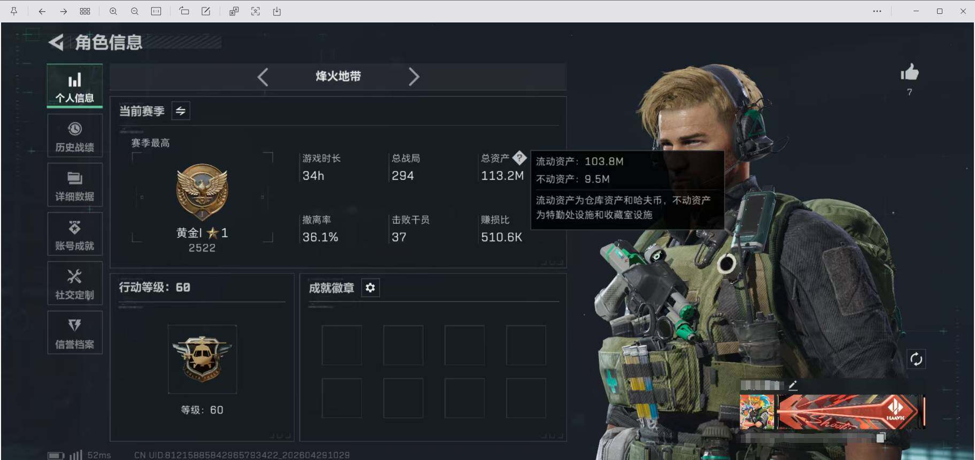Show image at 1:1 actual size

point(156,11)
